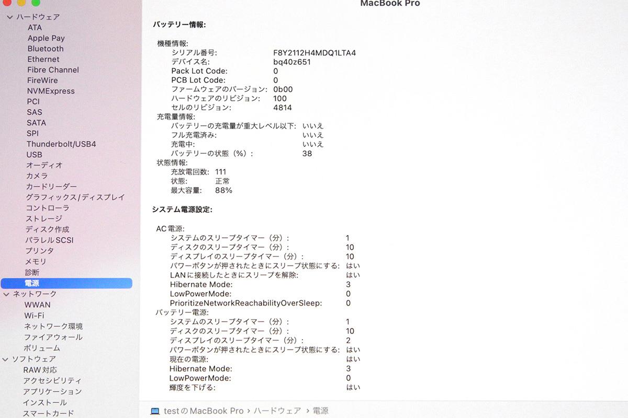The width and height of the screenshot is (628, 418).
Task: Select グラフィックス/ディスプレイ in the sidebar
Action: click(x=75, y=197)
